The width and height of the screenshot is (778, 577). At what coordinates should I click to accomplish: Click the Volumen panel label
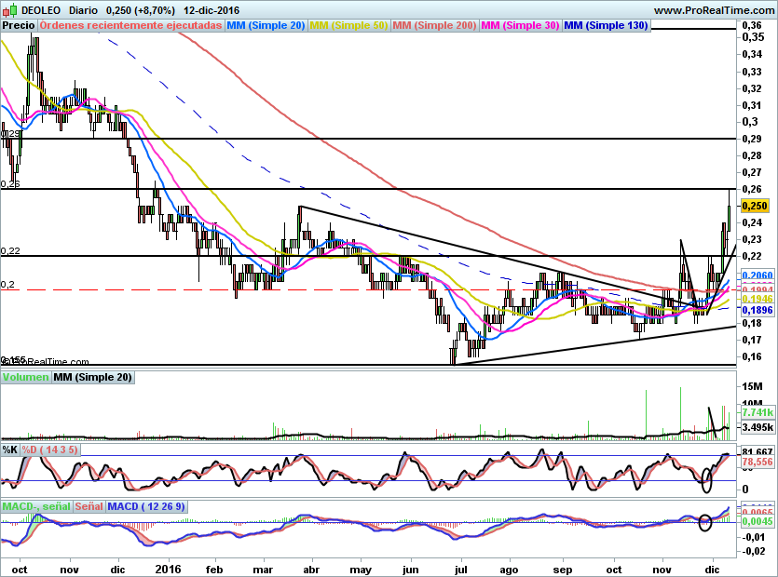click(26, 377)
